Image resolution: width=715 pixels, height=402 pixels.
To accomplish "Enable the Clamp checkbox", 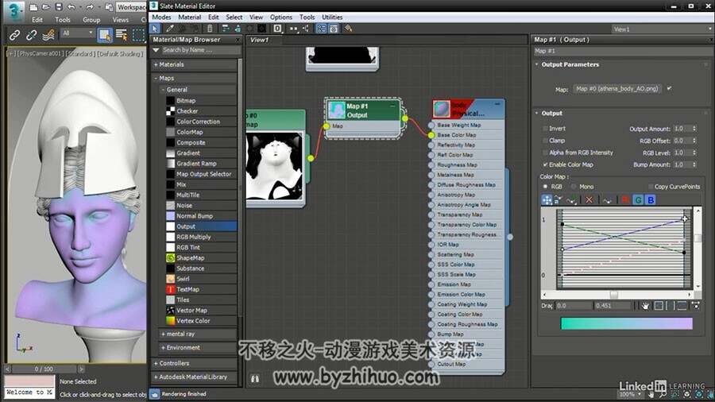I will [x=545, y=141].
